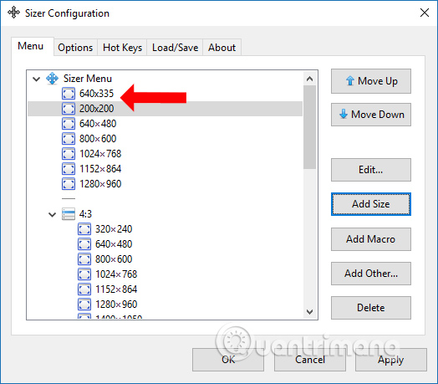Click the icon of top-level 1152×864

pyautogui.click(x=69, y=169)
